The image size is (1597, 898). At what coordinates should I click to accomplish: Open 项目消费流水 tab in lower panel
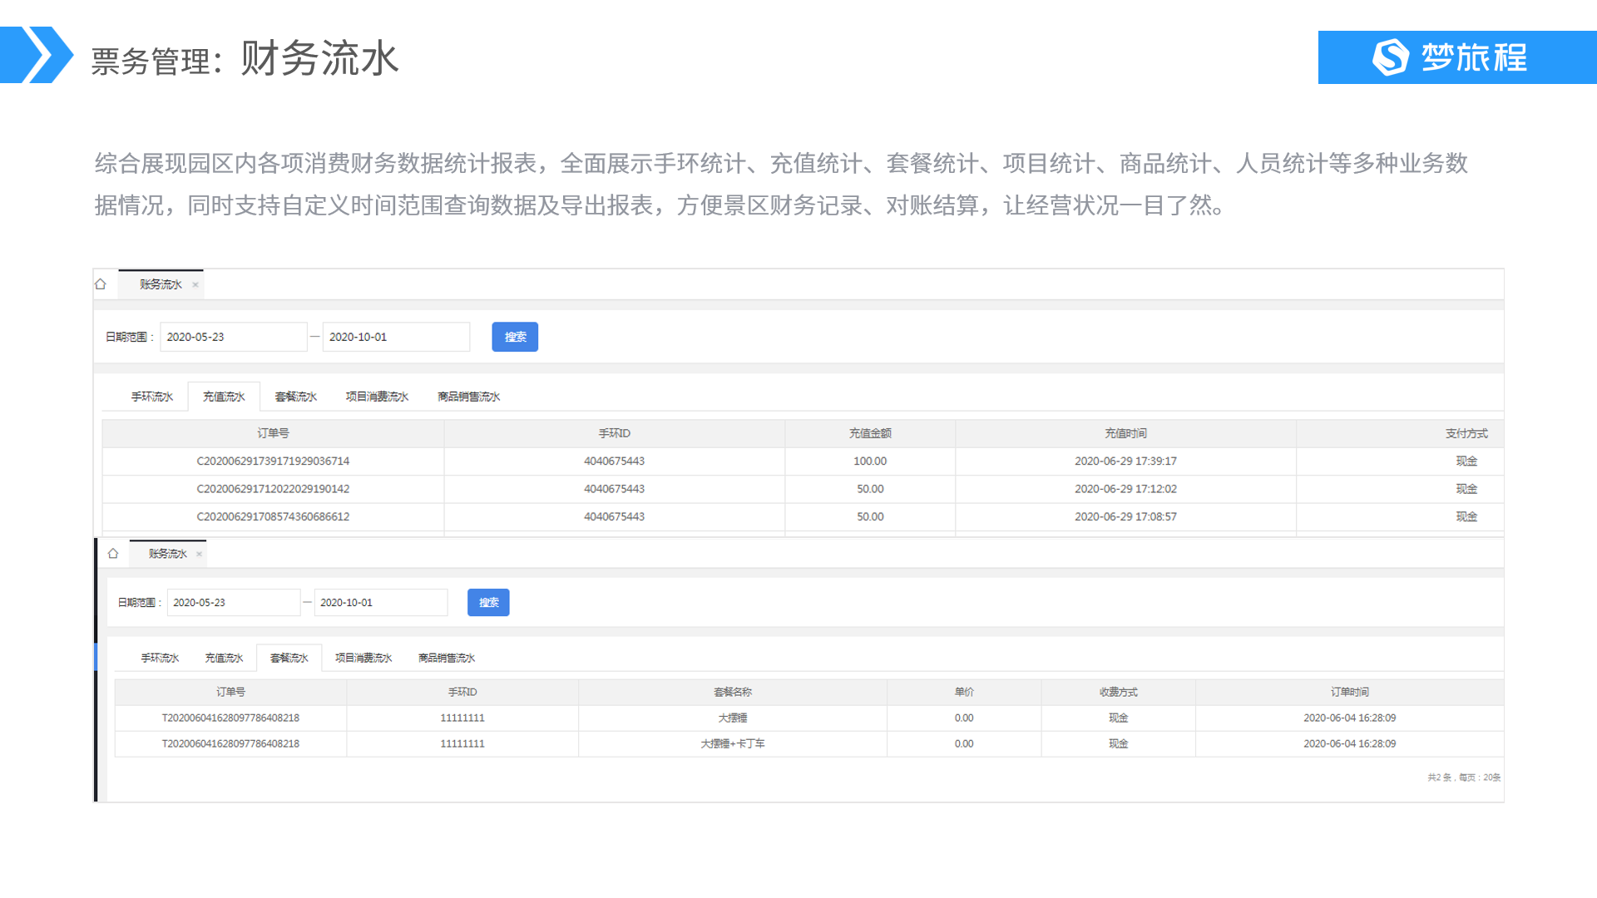[363, 658]
